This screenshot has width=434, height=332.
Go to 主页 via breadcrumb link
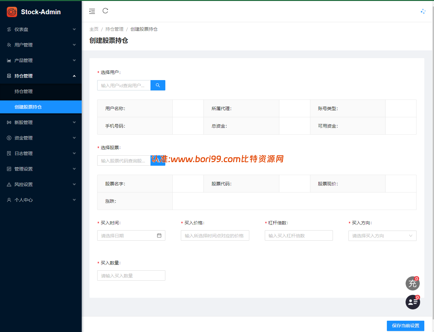tap(94, 29)
